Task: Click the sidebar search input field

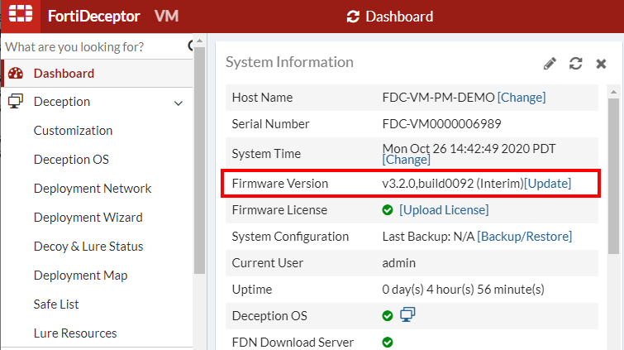Action: 91,46
